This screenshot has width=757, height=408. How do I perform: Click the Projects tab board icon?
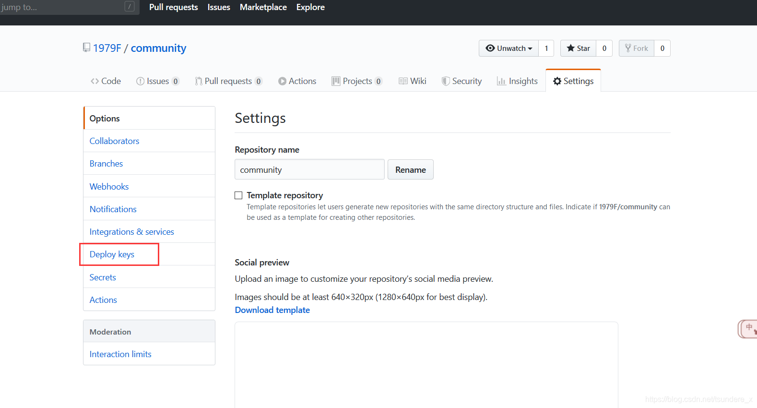tap(336, 81)
